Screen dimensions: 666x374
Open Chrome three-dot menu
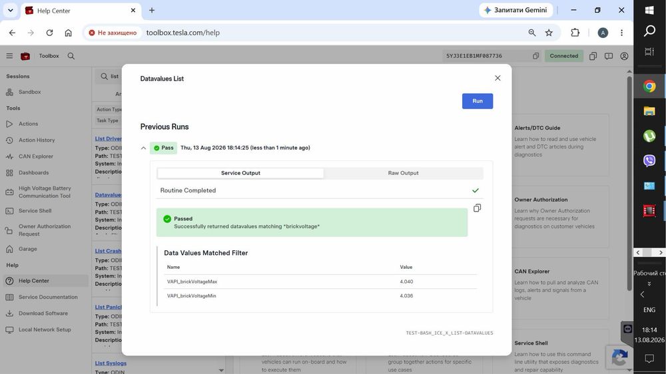tap(622, 33)
